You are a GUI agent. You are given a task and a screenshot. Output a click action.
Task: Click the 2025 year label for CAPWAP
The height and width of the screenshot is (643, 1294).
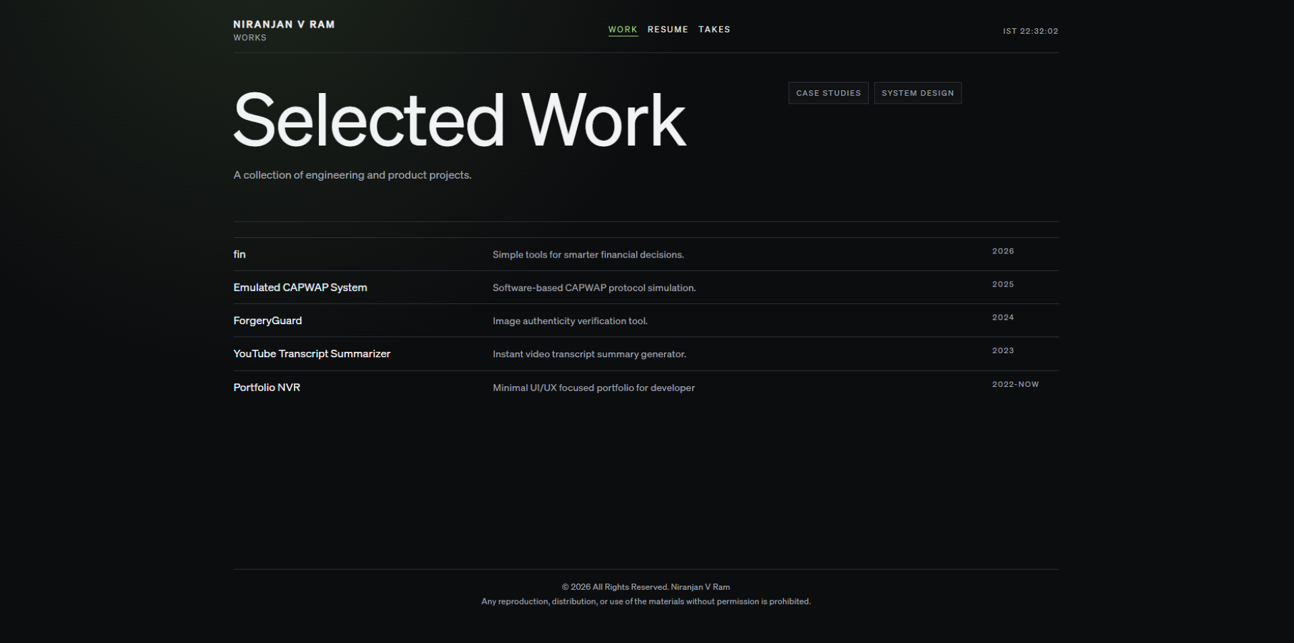click(x=1003, y=284)
